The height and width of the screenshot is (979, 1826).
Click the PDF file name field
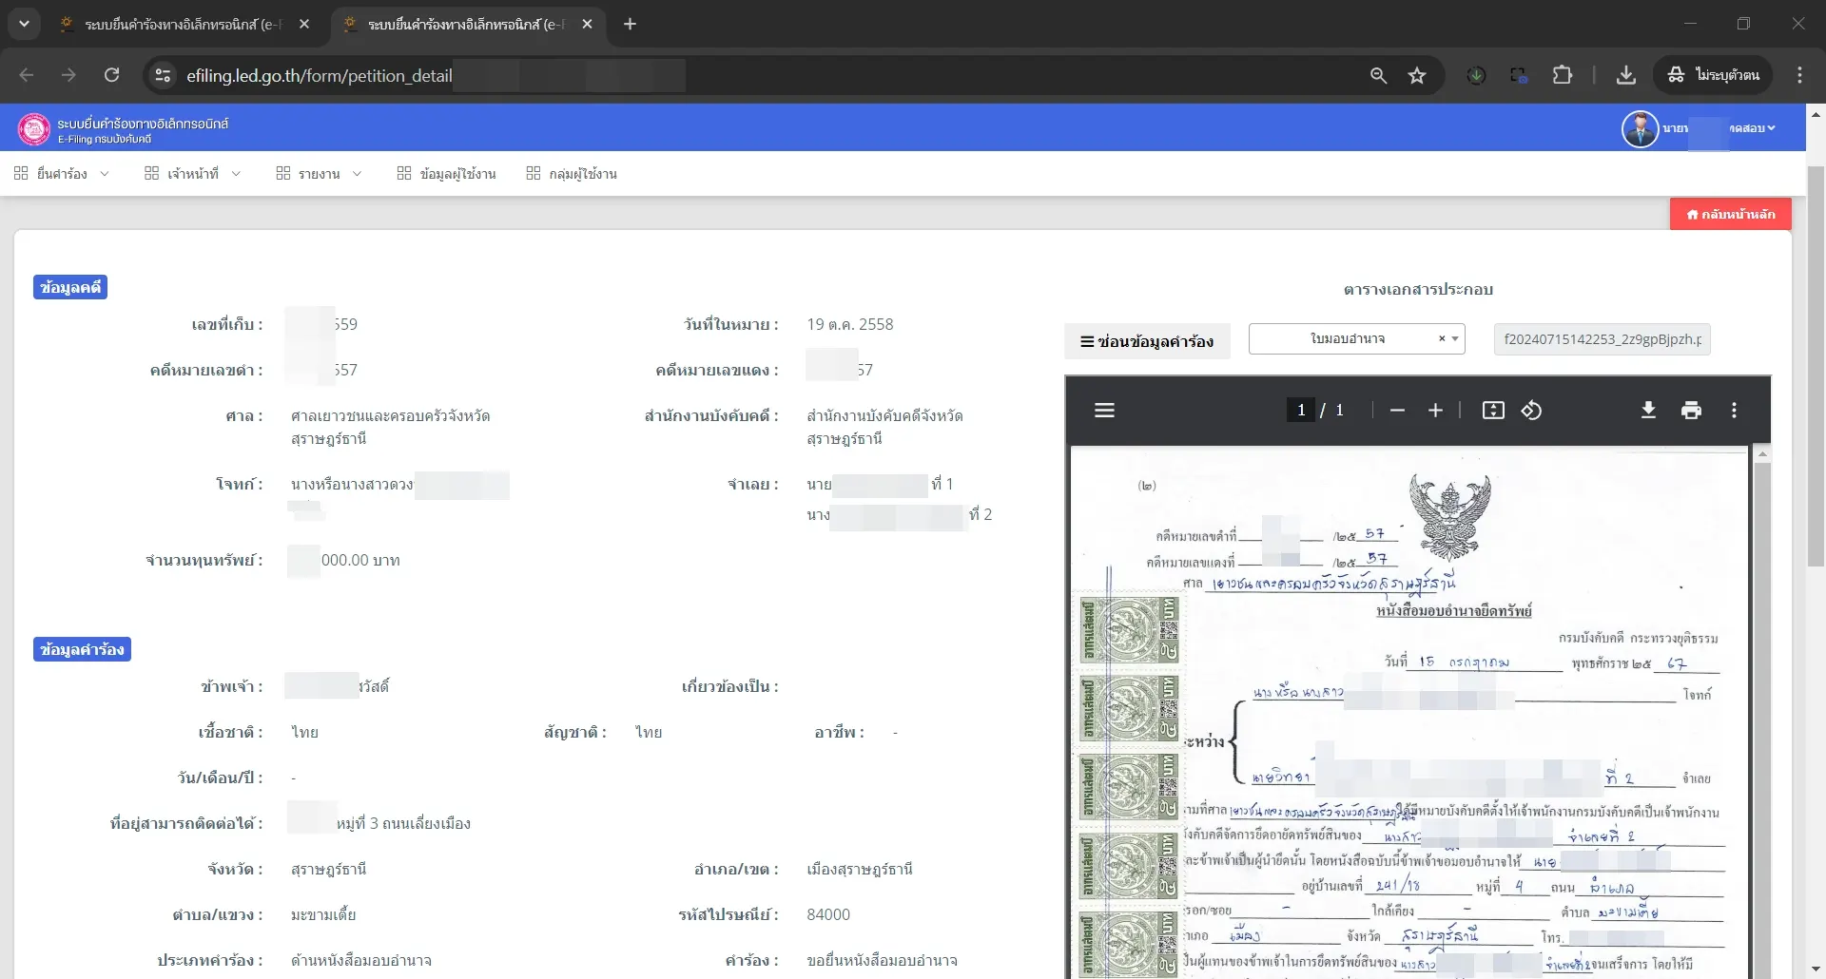(1603, 339)
